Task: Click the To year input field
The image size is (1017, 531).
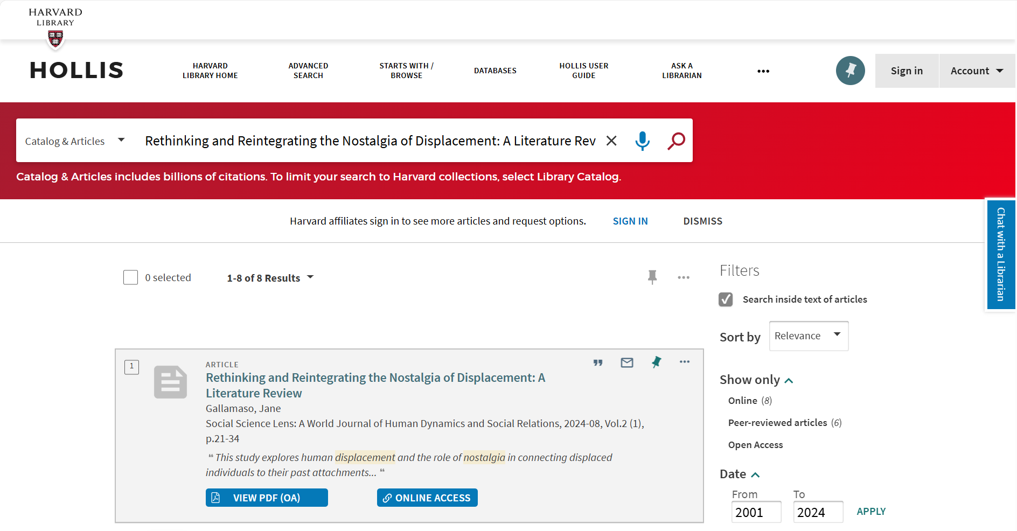Action: tap(818, 512)
